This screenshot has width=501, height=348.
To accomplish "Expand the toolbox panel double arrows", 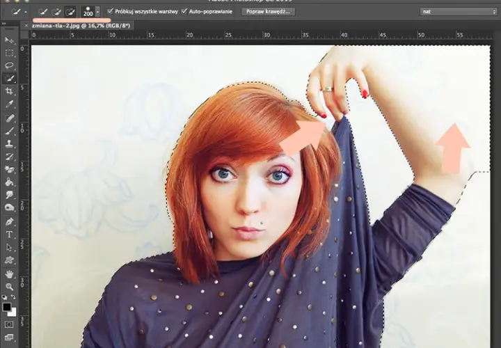I will (4, 24).
